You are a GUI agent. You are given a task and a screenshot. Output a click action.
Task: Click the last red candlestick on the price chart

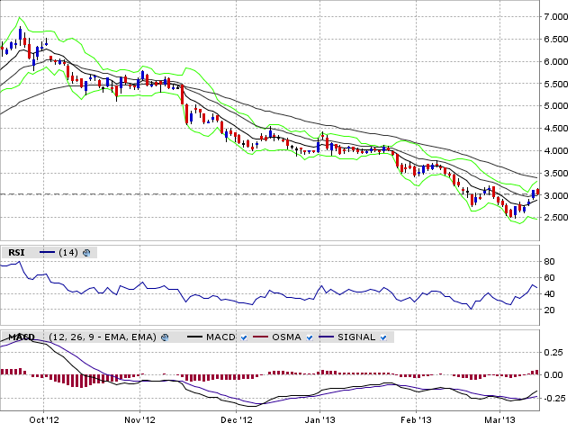(538, 192)
